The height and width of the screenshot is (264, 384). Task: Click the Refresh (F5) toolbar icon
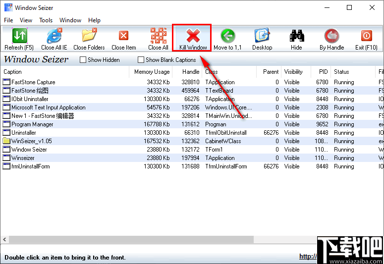pyautogui.click(x=20, y=36)
